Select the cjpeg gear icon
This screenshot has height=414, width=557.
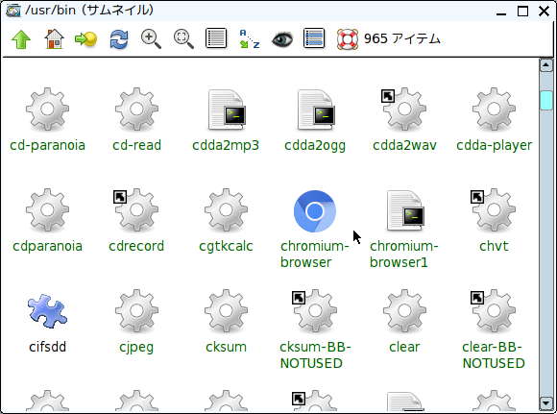136,311
